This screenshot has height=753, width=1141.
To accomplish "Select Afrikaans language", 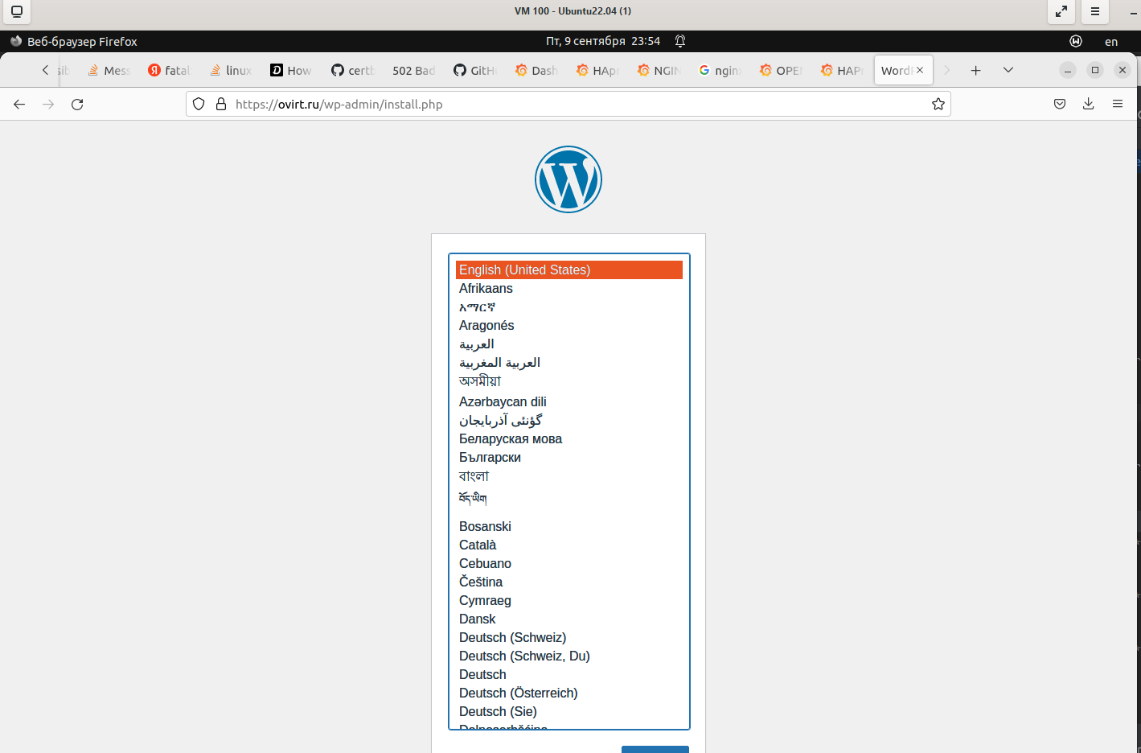I will pyautogui.click(x=569, y=288).
